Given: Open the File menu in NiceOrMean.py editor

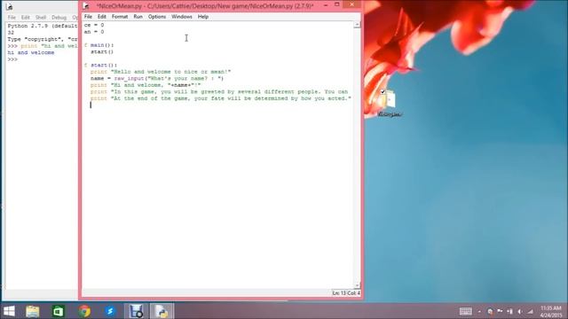Looking at the screenshot, I should coord(88,17).
